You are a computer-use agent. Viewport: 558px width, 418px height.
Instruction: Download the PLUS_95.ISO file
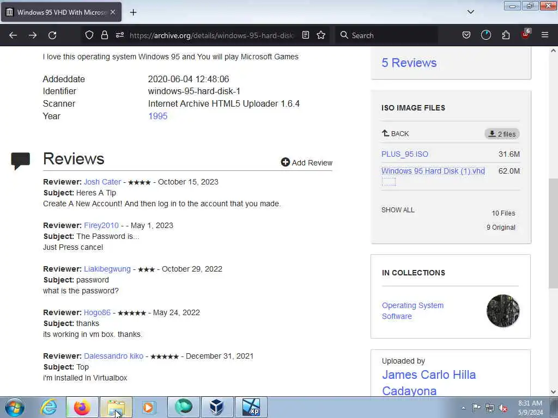(x=405, y=154)
